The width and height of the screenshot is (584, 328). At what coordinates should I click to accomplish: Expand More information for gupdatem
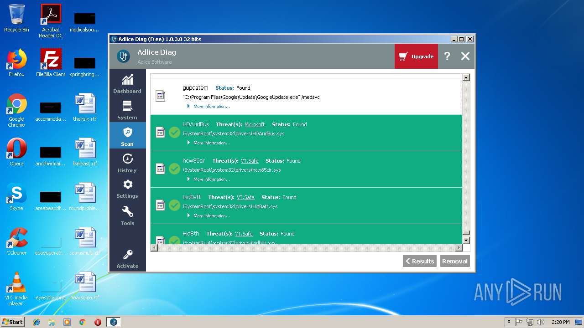[209, 107]
